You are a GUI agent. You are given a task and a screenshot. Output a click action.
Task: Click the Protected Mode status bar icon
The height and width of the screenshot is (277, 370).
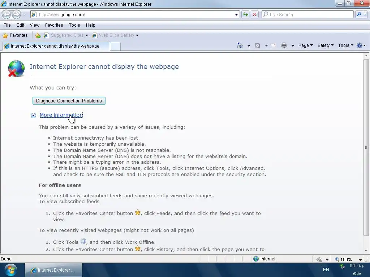pyautogui.click(x=319, y=259)
